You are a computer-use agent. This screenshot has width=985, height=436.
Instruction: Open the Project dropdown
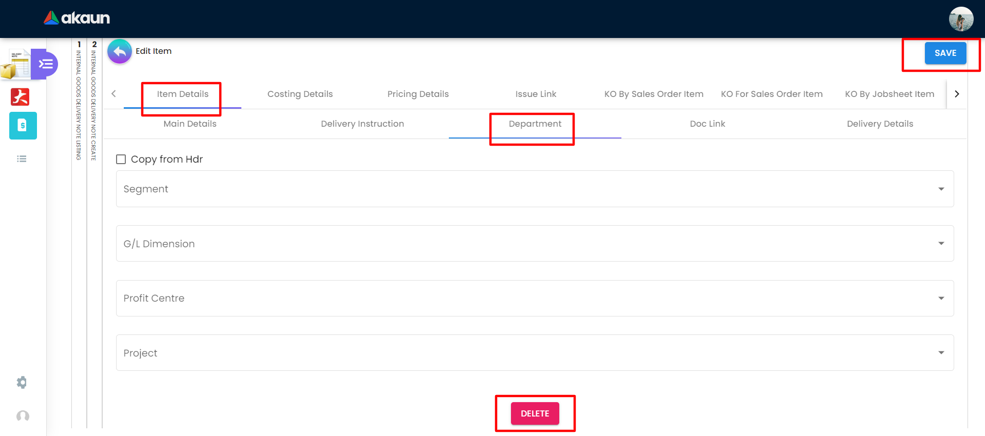(x=535, y=353)
